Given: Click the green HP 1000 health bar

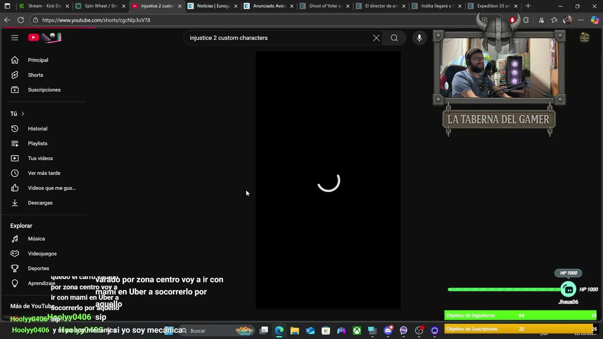Looking at the screenshot, I should click(x=504, y=290).
